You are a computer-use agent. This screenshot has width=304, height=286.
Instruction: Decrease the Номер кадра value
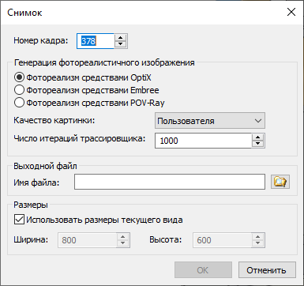(x=121, y=44)
